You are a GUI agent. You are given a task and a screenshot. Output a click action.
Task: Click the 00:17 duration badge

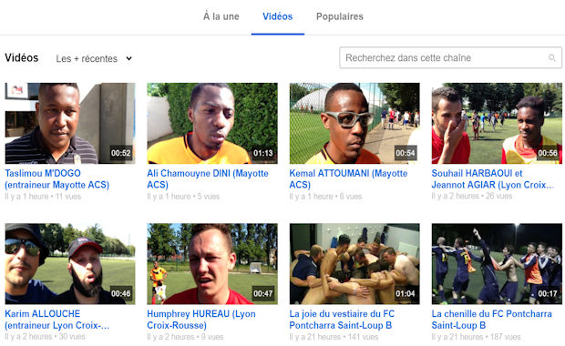click(548, 293)
